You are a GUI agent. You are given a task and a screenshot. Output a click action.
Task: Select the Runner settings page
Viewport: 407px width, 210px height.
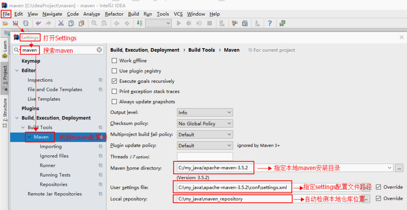point(48,165)
